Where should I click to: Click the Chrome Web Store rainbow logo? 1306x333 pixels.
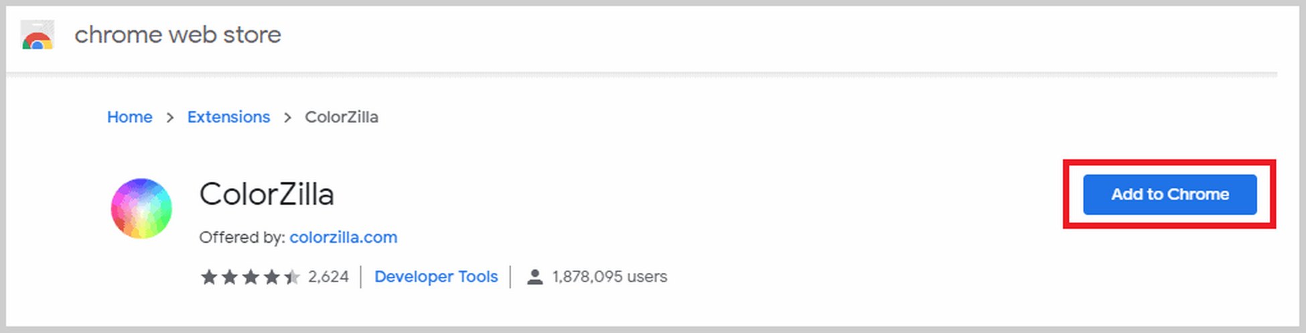pos(38,35)
